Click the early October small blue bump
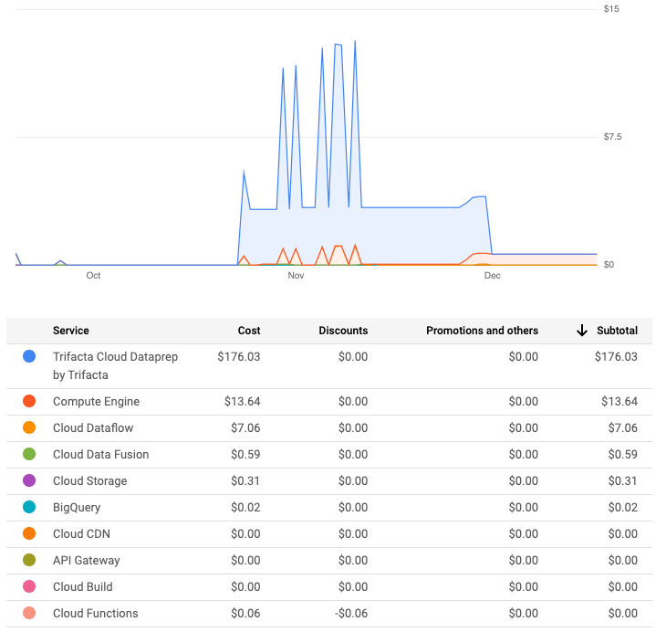656x632 pixels. [60, 263]
